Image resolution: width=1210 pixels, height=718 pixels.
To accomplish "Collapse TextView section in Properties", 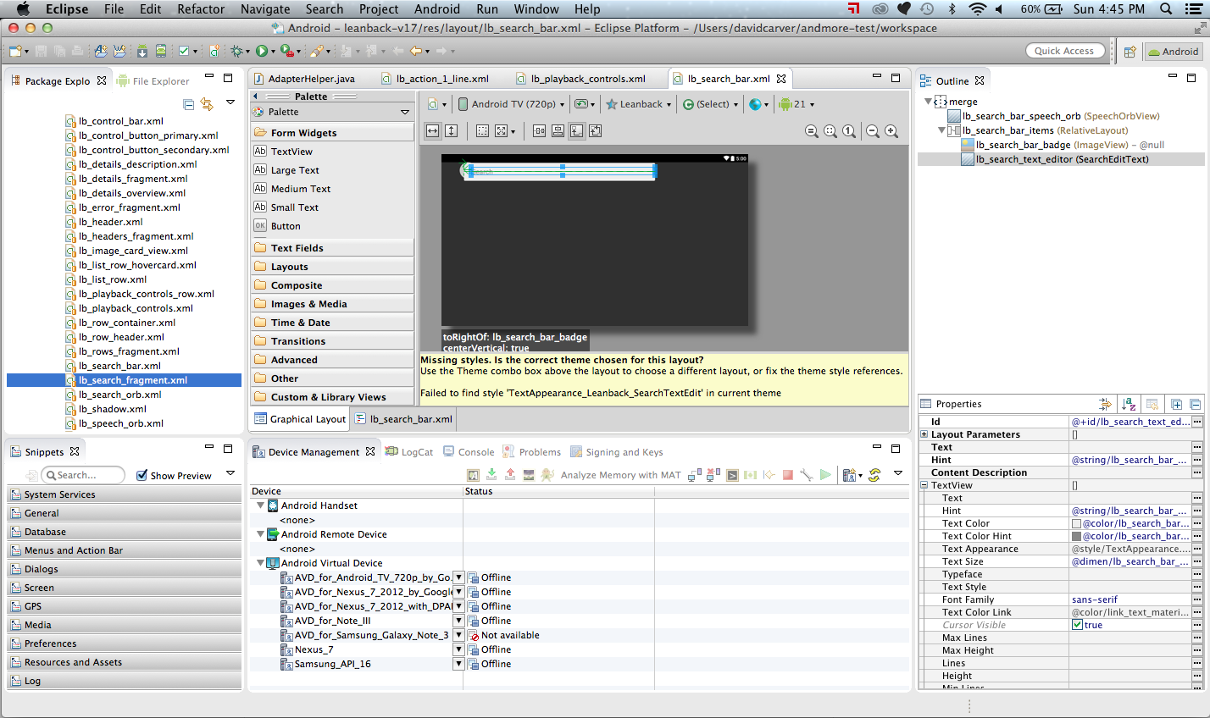I will click(x=924, y=485).
